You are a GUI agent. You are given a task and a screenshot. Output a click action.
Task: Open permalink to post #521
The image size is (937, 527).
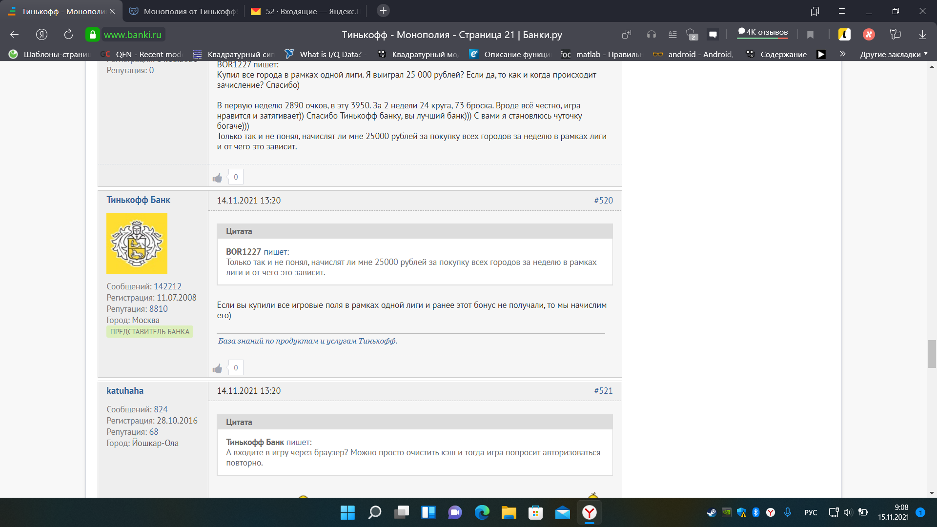[x=603, y=391]
